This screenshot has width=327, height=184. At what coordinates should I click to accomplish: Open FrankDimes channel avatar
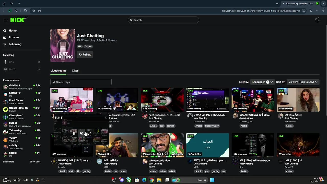click(5, 102)
